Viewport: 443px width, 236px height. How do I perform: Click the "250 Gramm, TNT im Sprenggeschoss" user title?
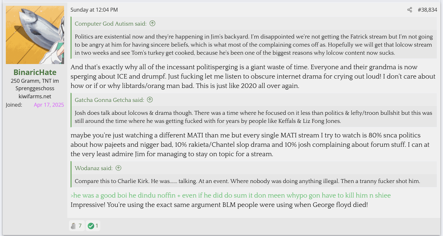point(35,84)
